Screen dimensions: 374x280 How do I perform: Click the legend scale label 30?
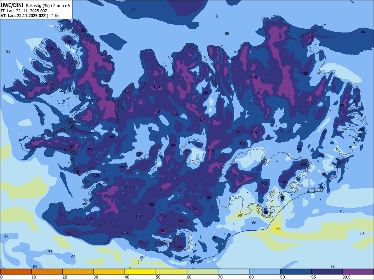96,277
